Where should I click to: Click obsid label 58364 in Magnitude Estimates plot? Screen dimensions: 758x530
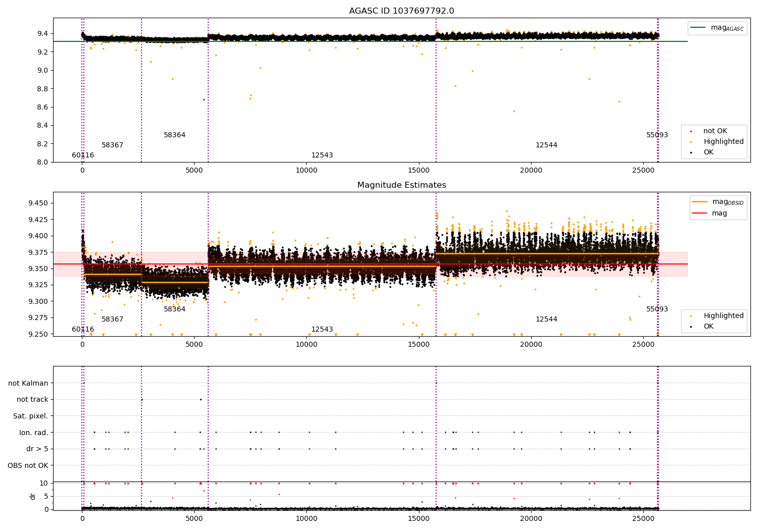174,309
